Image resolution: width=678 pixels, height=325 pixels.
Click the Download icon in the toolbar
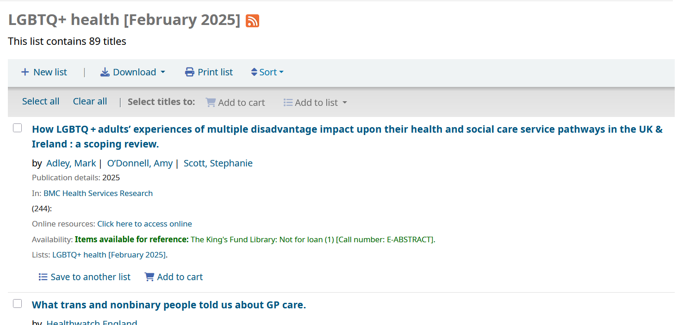[105, 72]
